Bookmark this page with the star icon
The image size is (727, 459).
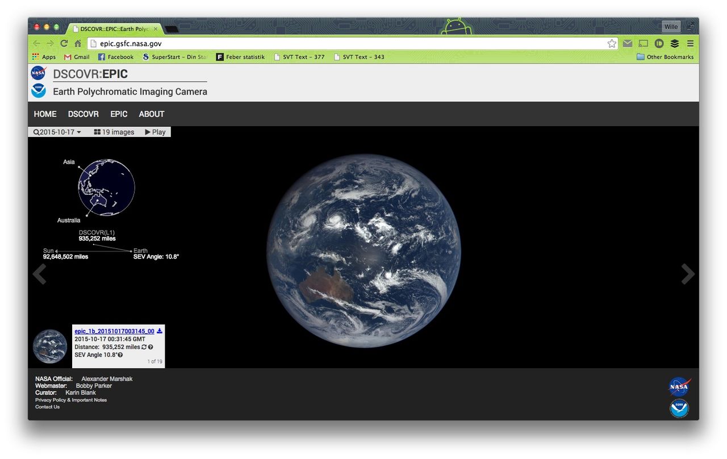click(x=612, y=44)
